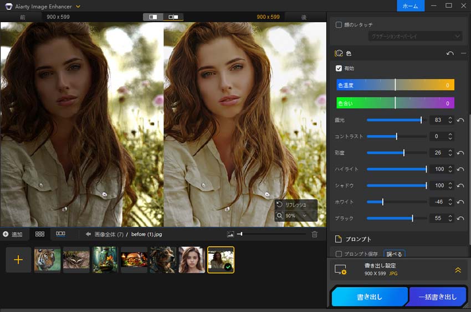Screen dimensions: 471x312
Task: Open the グラデーションオーバーレイ dropdown
Action: click(x=415, y=37)
